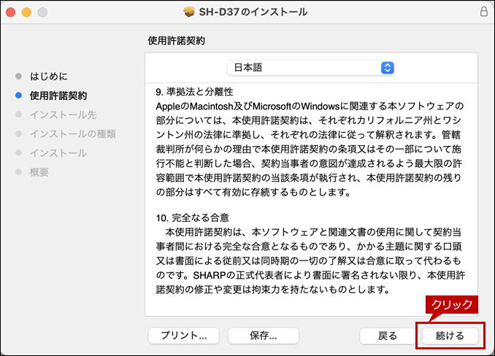Click the window title SH-D37のインストール
The image size is (495, 356).
(x=253, y=12)
